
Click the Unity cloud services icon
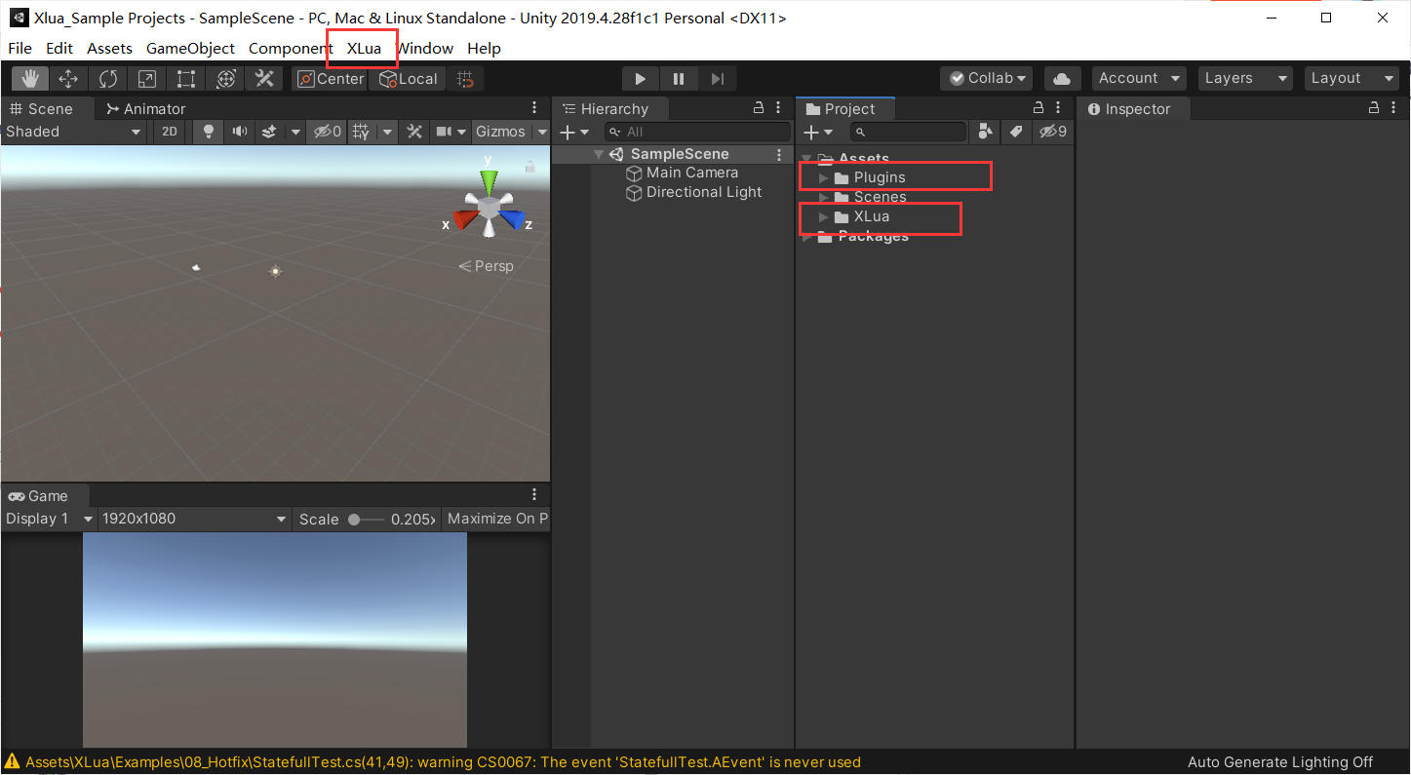point(1062,78)
